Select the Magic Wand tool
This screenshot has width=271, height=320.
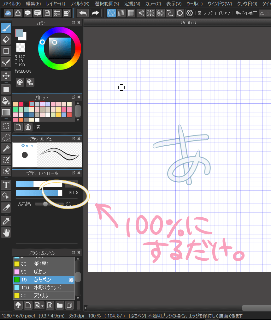pos(6,148)
